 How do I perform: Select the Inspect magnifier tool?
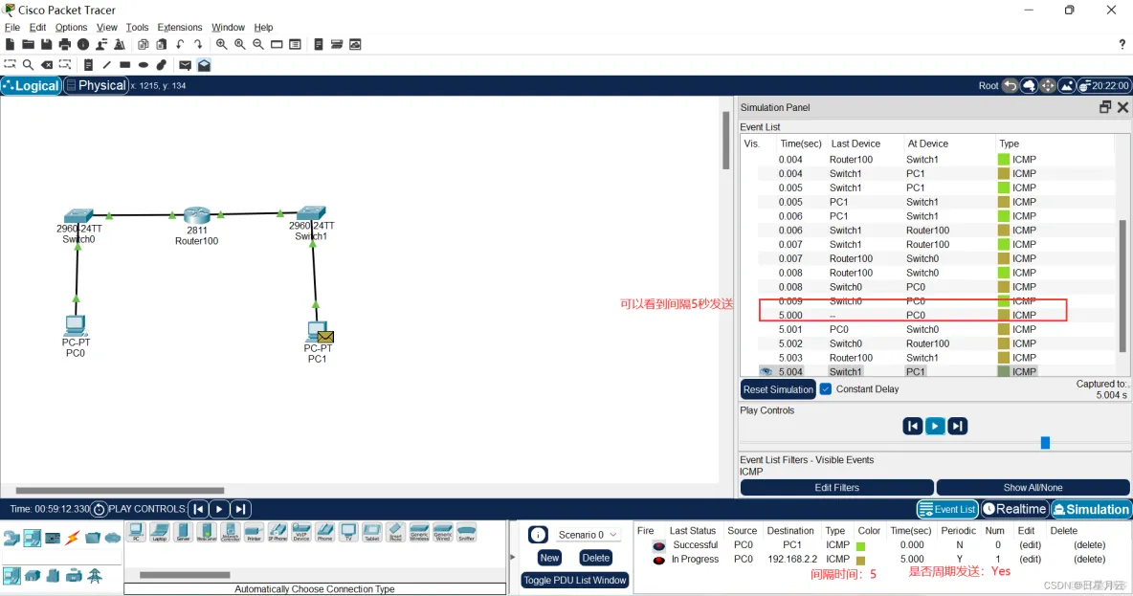(28, 65)
